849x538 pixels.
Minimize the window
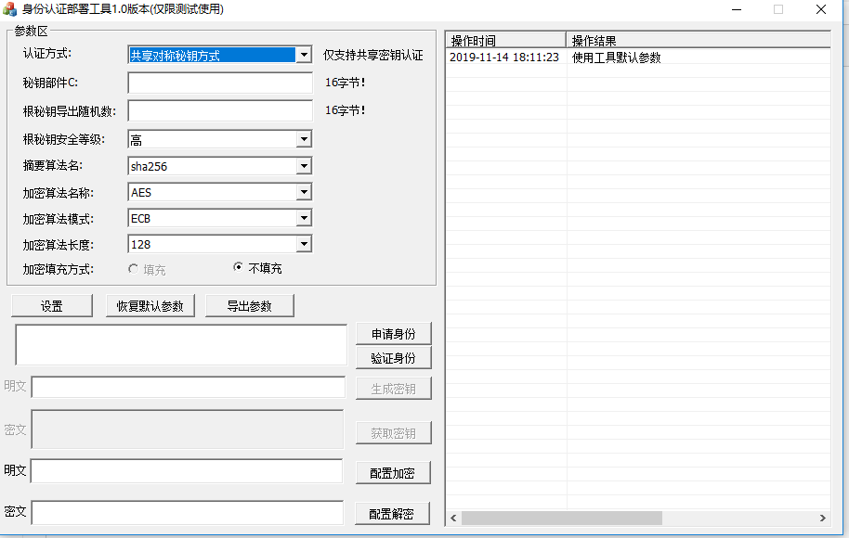737,9
